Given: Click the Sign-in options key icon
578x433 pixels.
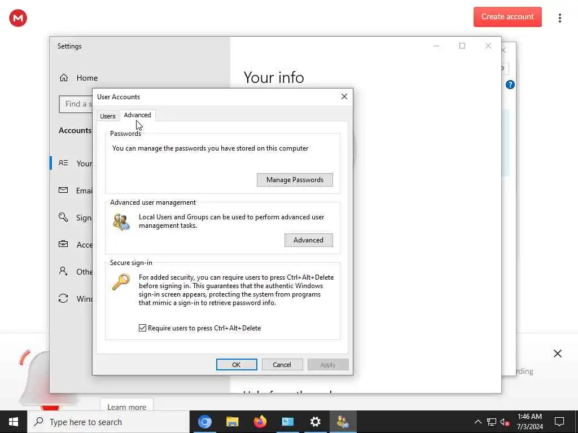Looking at the screenshot, I should 63,217.
